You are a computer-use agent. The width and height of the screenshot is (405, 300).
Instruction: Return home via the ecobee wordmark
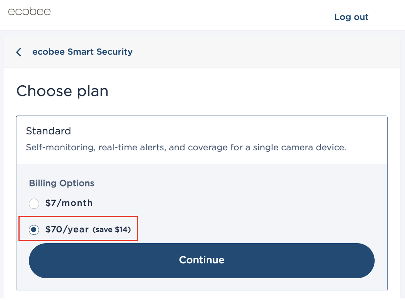(29, 11)
